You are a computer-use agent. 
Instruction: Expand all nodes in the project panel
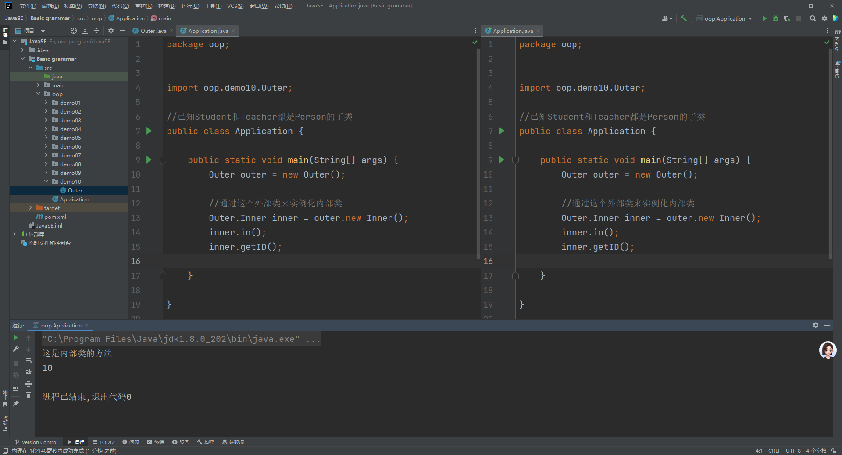[85, 31]
